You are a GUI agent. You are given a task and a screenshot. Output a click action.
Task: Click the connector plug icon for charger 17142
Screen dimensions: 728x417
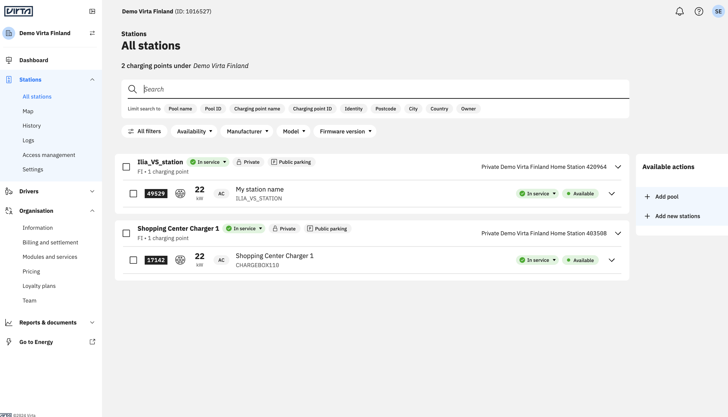tap(180, 260)
